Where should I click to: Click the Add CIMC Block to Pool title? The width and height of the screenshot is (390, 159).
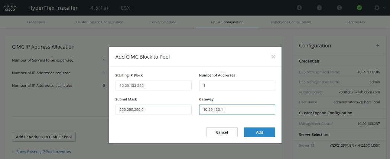point(143,57)
